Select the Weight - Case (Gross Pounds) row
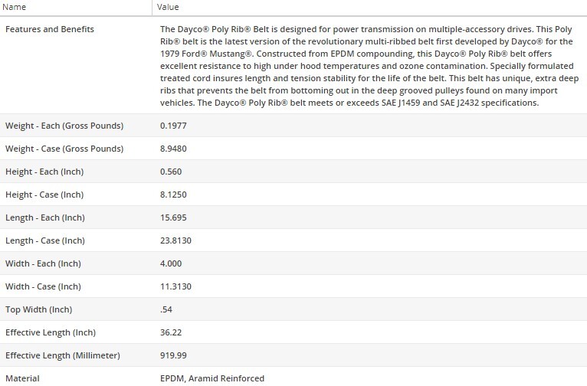This screenshot has height=386, width=587. (x=64, y=149)
